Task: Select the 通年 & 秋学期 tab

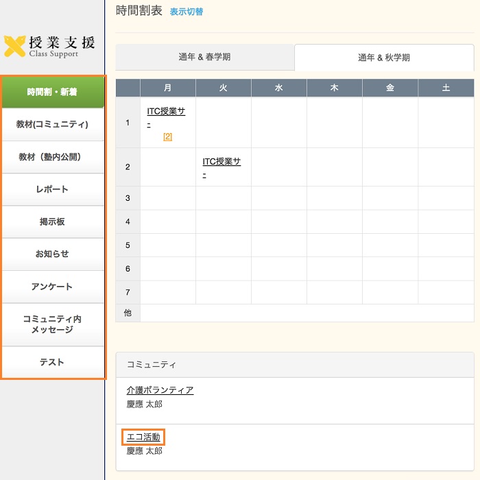Action: (384, 58)
